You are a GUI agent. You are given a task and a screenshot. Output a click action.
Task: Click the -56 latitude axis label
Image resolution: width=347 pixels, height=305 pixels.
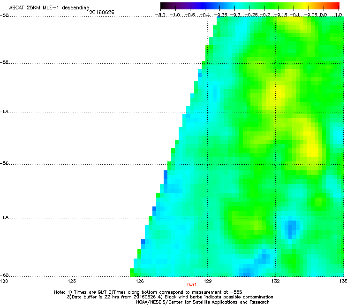point(4,163)
